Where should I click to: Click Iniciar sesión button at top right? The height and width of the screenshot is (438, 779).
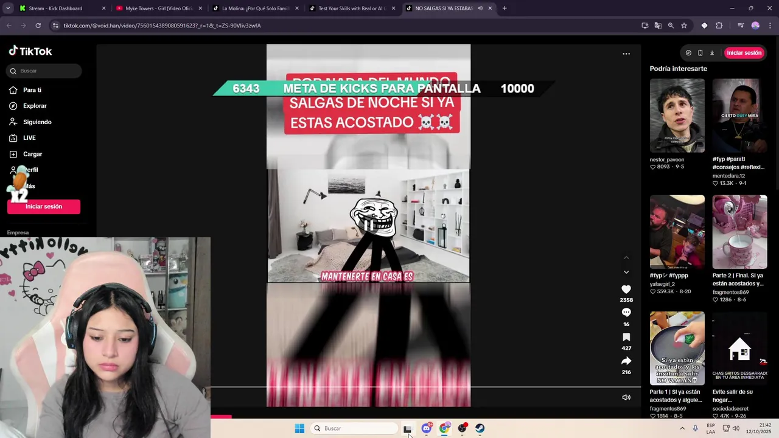click(x=744, y=53)
